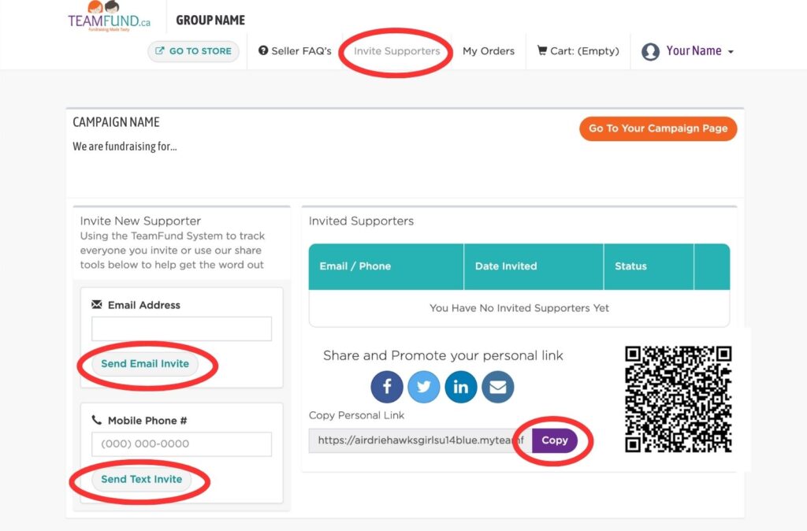Click the Mobile Phone number field
Screen dimensions: 807x531
tap(182, 444)
